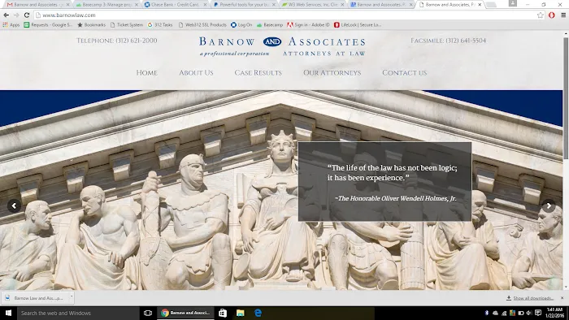Bookmark this page with the star icon
The height and width of the screenshot is (320, 569).
541,15
